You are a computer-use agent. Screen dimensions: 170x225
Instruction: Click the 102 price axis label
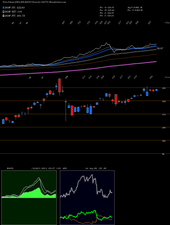(164, 141)
